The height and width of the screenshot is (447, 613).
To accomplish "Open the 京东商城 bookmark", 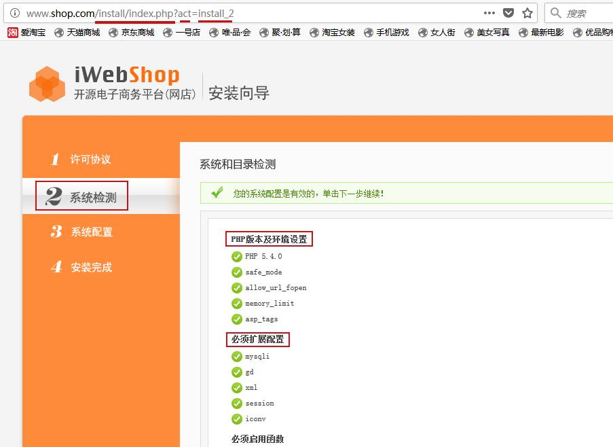I will click(132, 33).
